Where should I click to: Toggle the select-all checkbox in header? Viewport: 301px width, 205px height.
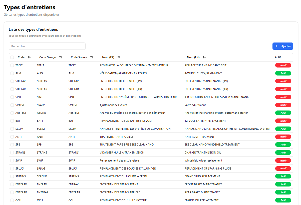[x=12, y=57]
